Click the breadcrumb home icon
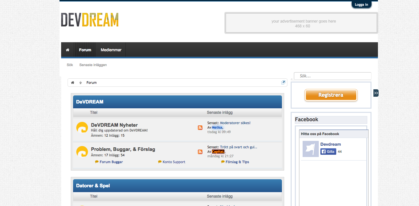419x206 pixels. (x=72, y=83)
